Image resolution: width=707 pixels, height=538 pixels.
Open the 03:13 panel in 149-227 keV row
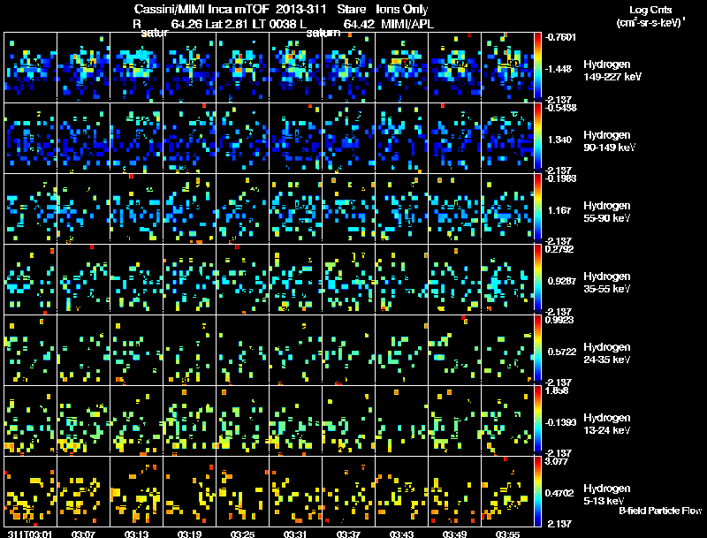pos(136,67)
